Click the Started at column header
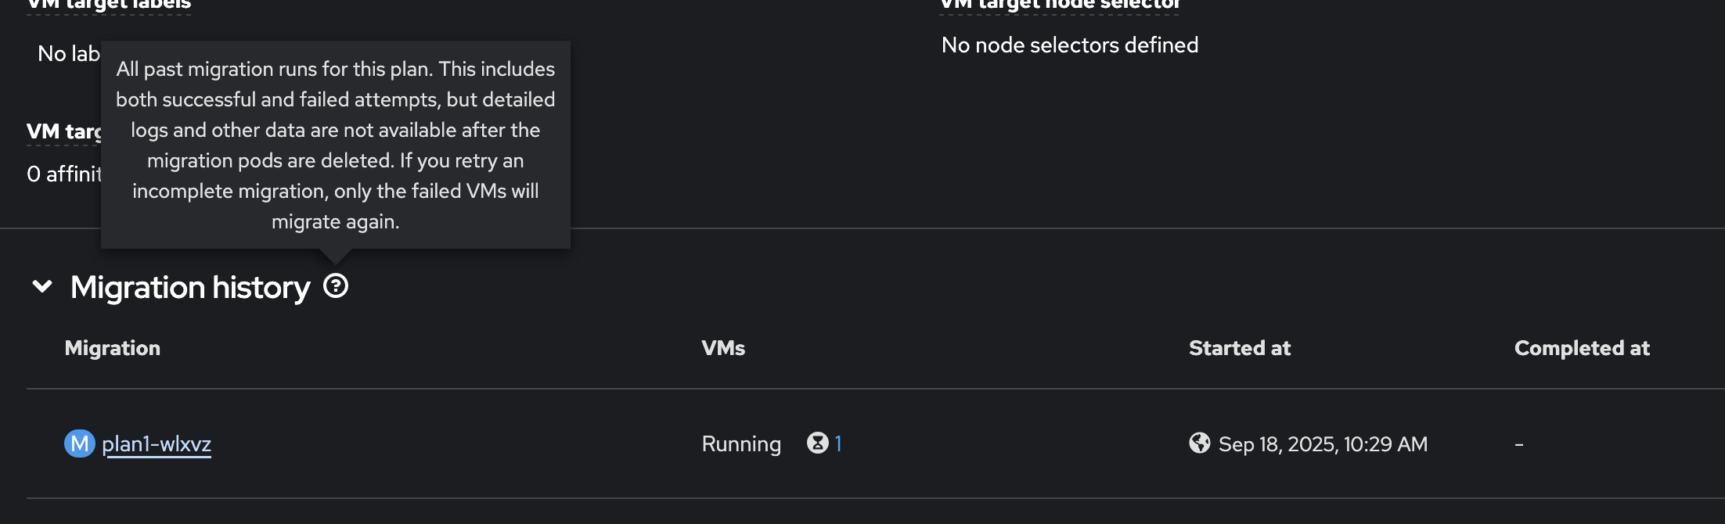This screenshot has width=1725, height=524. pos(1240,348)
